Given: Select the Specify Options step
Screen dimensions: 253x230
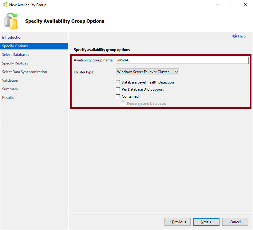Looking at the screenshot, I should point(34,46).
